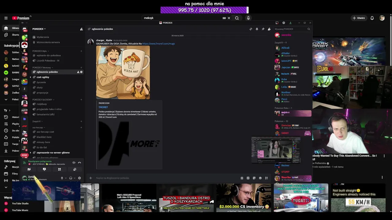Open the POKEDEX server dropdown
Image resolution: width=392 pixels, height=220 pixels.
click(x=39, y=29)
